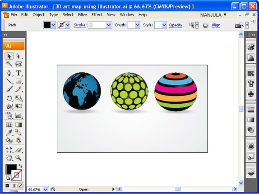Open the zoom level dropdown
The width and height of the screenshot is (259, 194).
[x=46, y=190]
